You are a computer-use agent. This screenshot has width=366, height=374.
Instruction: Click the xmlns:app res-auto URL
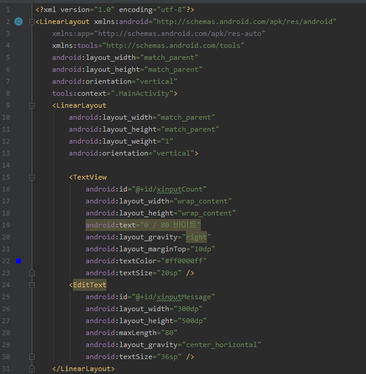pos(179,34)
